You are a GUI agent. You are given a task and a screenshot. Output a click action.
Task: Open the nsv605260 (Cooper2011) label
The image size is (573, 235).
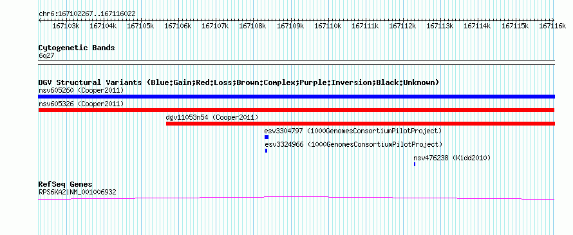coord(81,90)
